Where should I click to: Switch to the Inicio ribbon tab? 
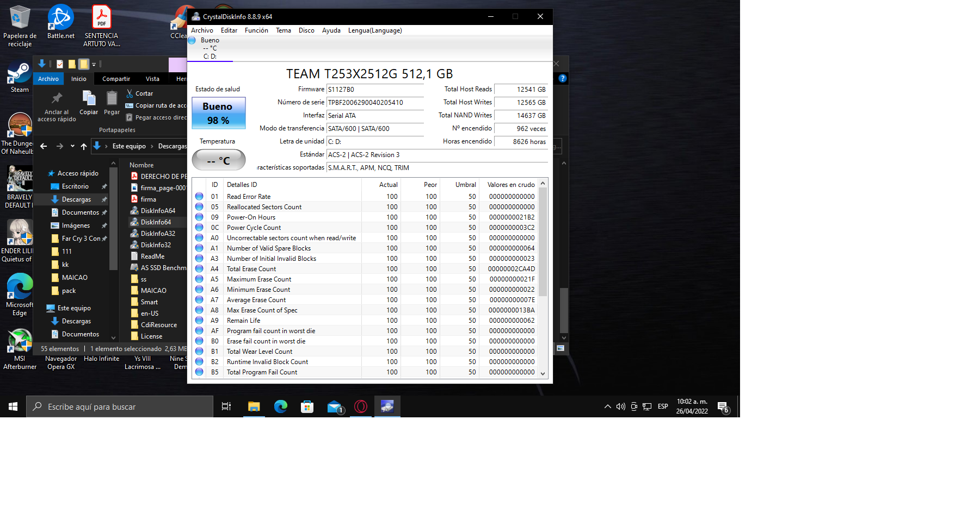(x=79, y=79)
